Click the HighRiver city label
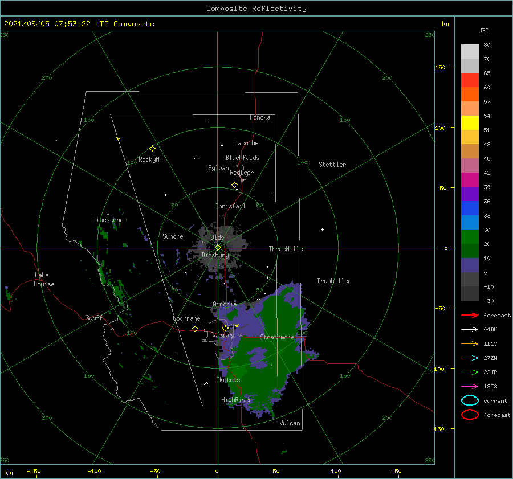The height and width of the screenshot is (479, 513). (237, 400)
